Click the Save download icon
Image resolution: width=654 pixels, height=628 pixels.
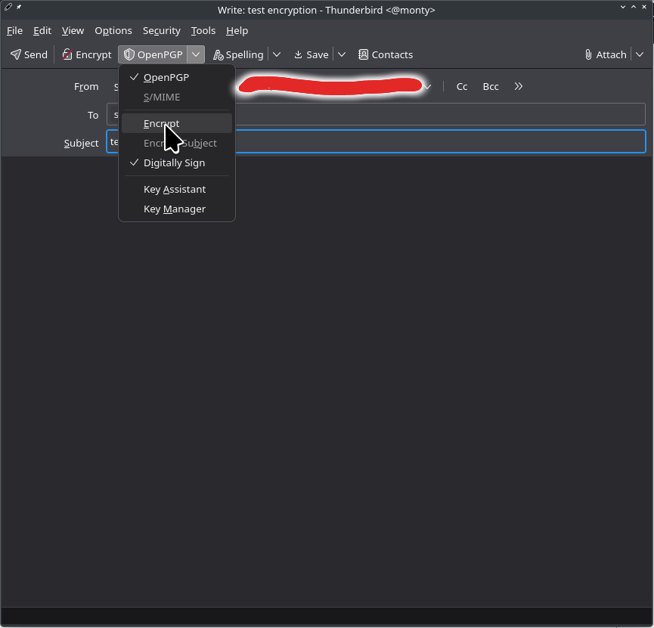click(x=298, y=54)
